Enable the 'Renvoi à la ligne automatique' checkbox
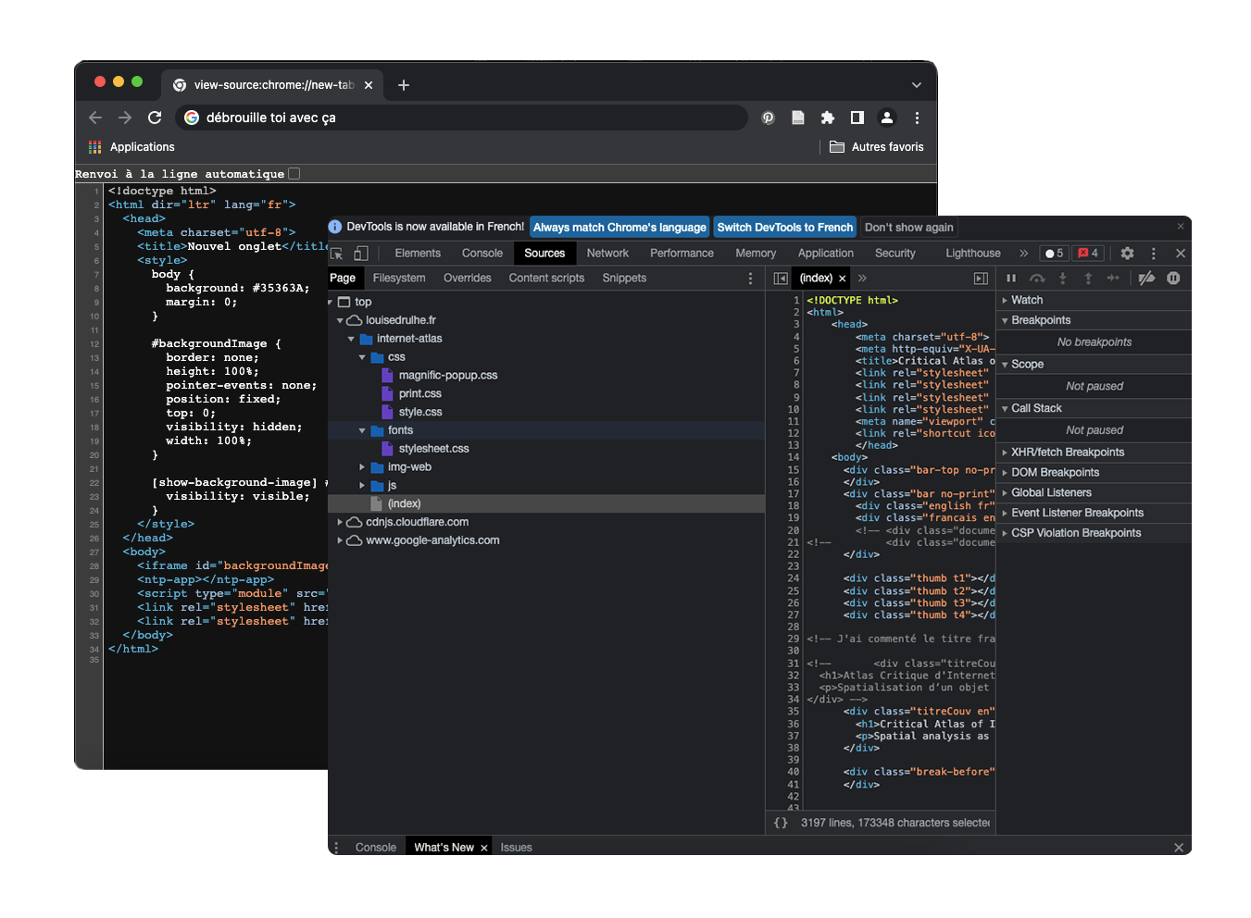Viewport: 1251px width, 918px height. (x=294, y=174)
